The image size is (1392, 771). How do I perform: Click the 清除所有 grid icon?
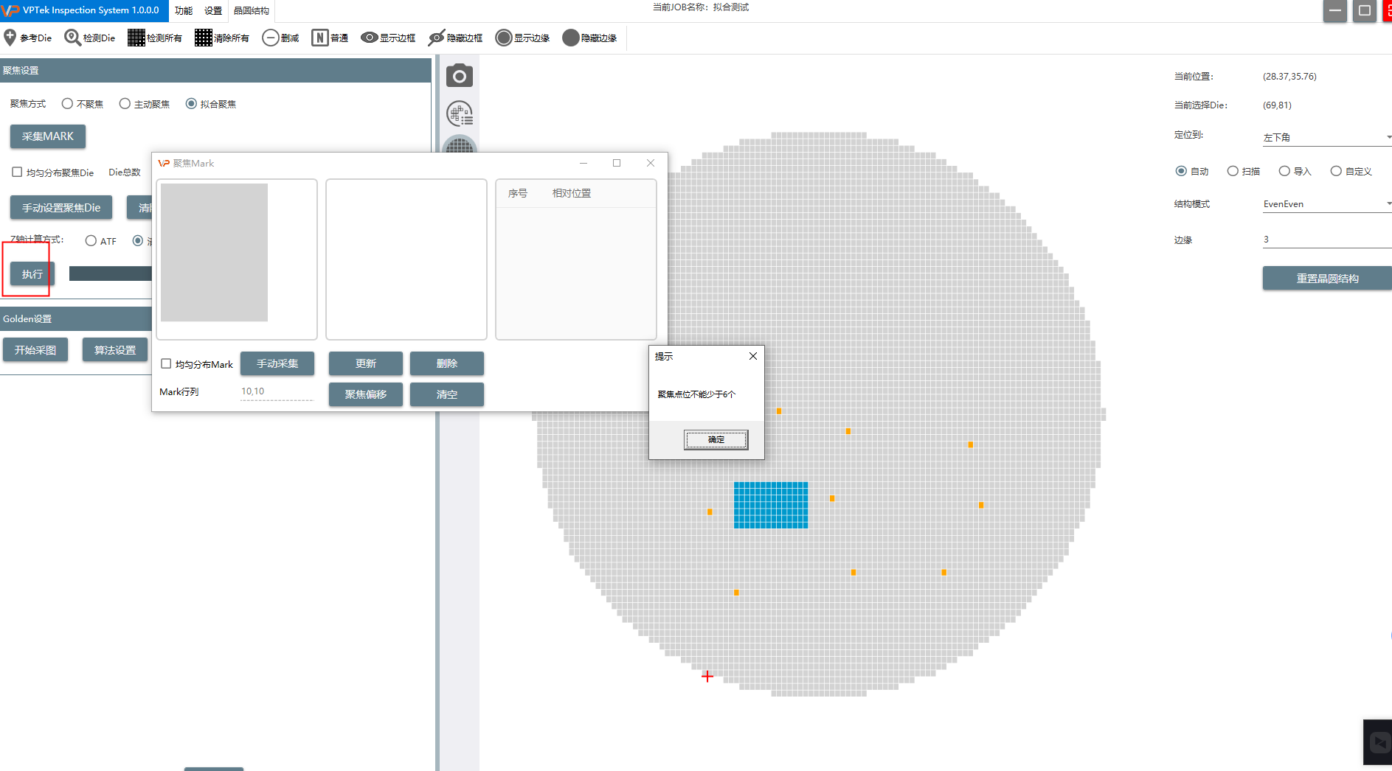[203, 38]
